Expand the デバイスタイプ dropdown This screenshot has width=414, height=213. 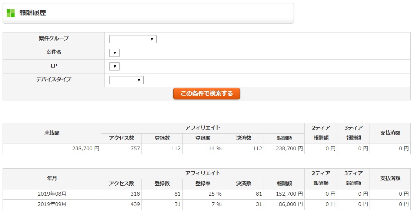126,80
